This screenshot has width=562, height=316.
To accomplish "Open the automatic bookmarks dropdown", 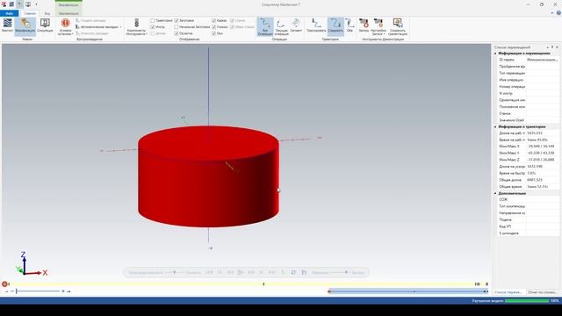I will pos(98,27).
